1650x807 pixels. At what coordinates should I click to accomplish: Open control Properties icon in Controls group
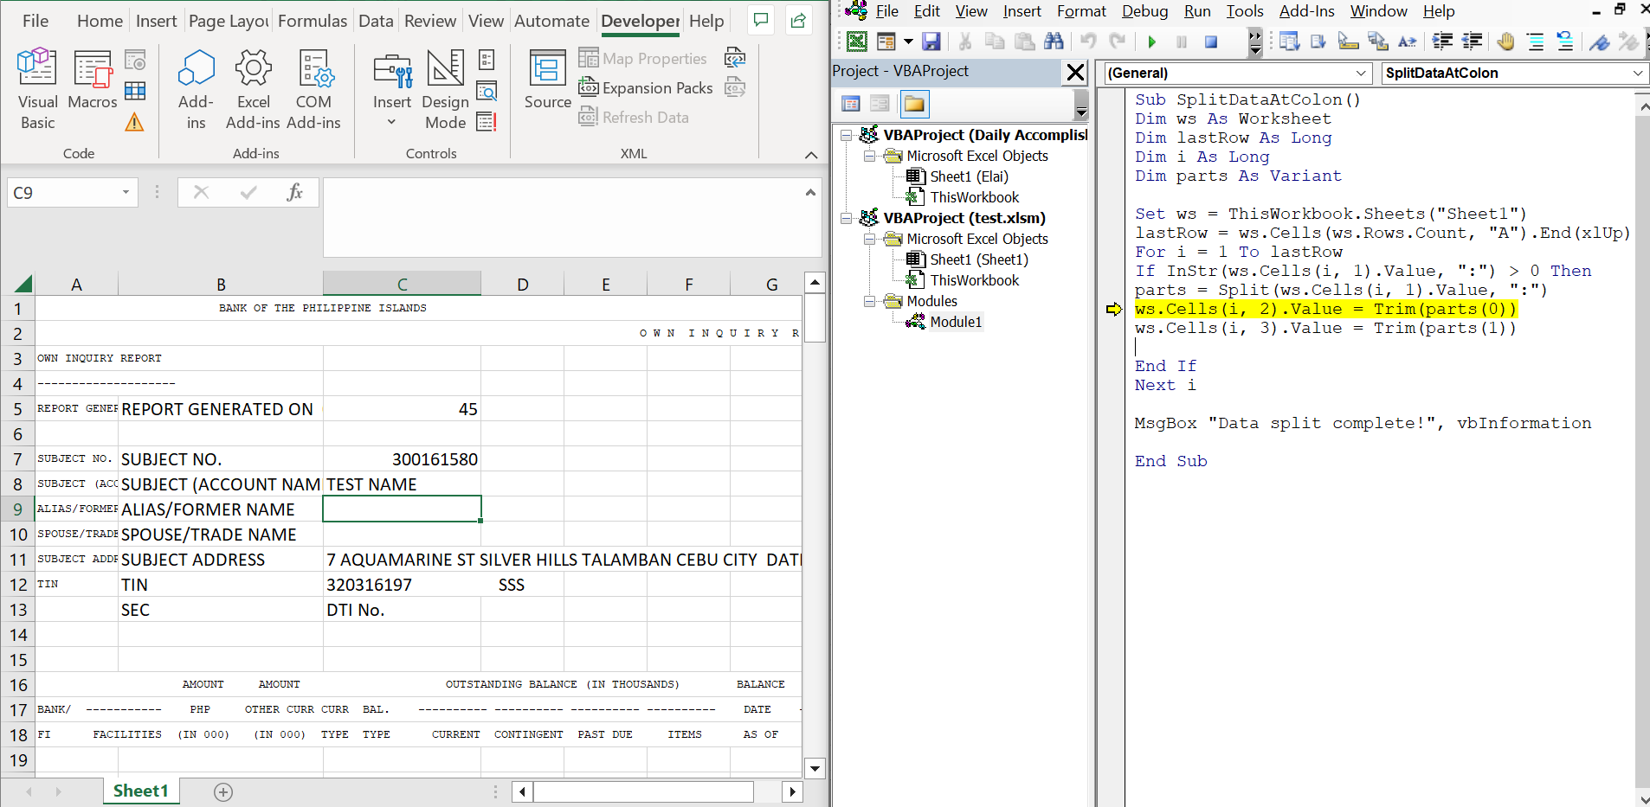pos(487,60)
